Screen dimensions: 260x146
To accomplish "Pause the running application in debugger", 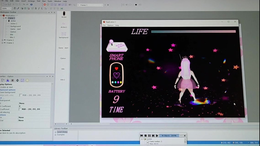I will 149,135.
